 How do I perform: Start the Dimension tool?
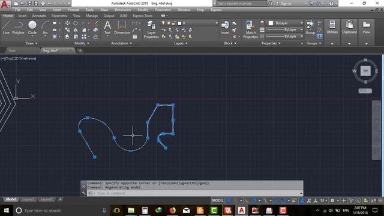(122, 28)
